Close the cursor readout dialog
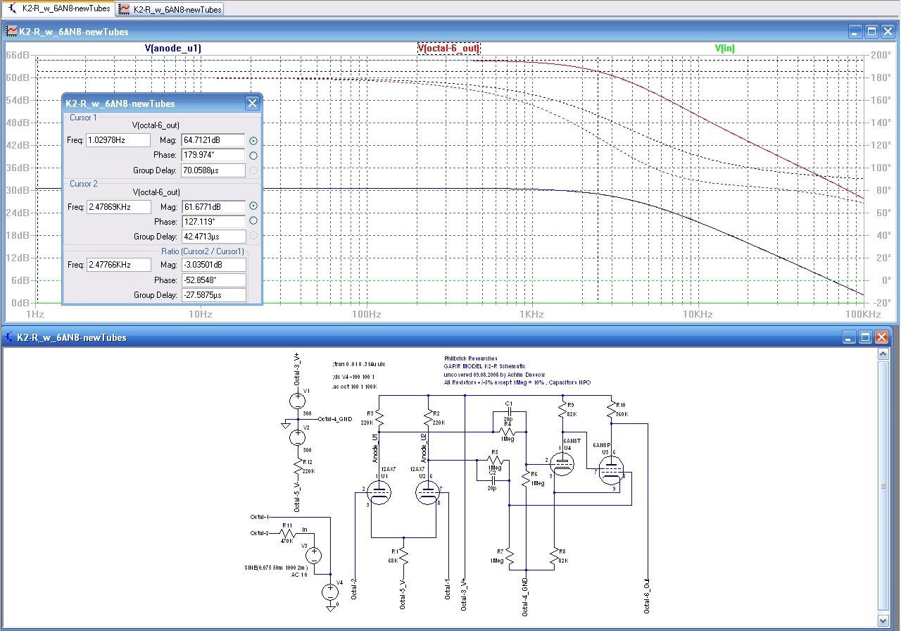The height and width of the screenshot is (631, 901). click(x=251, y=104)
